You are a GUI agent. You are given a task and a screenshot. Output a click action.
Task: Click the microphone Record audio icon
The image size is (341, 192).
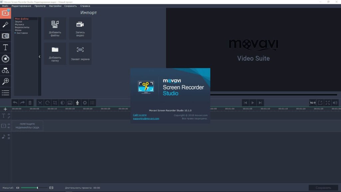pos(77,103)
